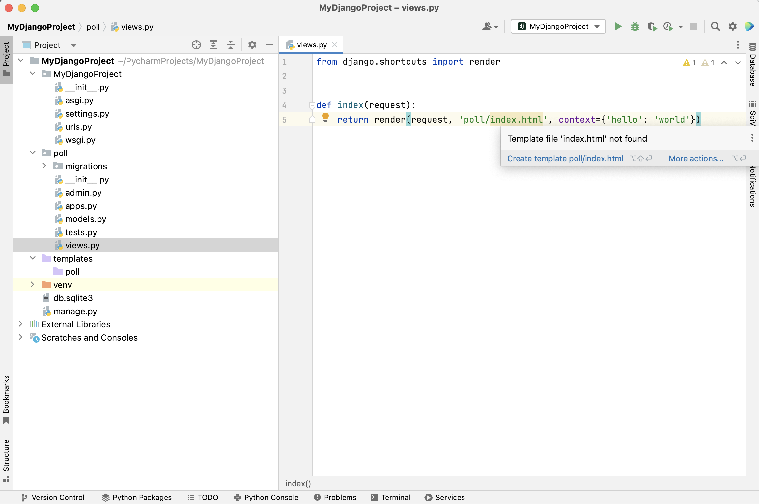Open tooltip more options dots
Screen dimensions: 759x504
click(x=752, y=138)
